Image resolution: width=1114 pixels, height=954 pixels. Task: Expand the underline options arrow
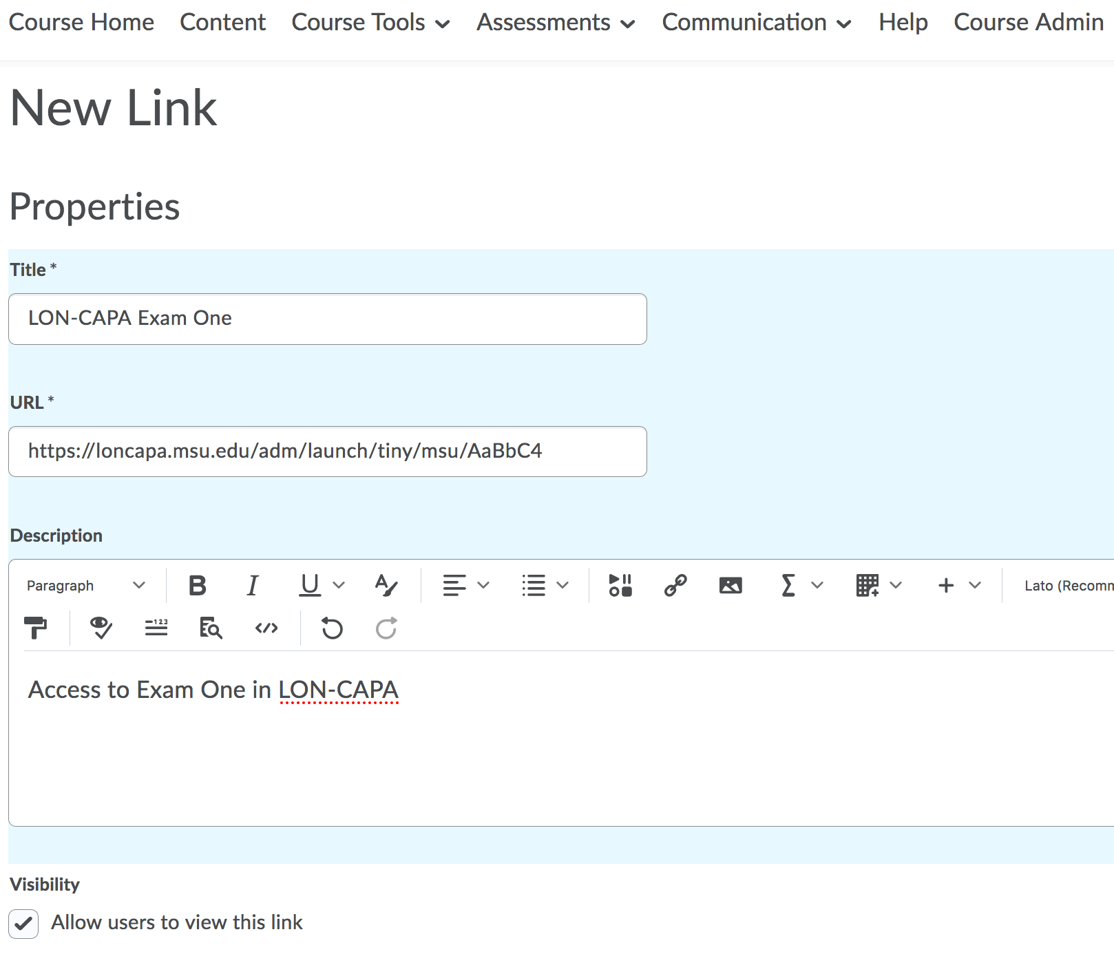click(x=339, y=586)
